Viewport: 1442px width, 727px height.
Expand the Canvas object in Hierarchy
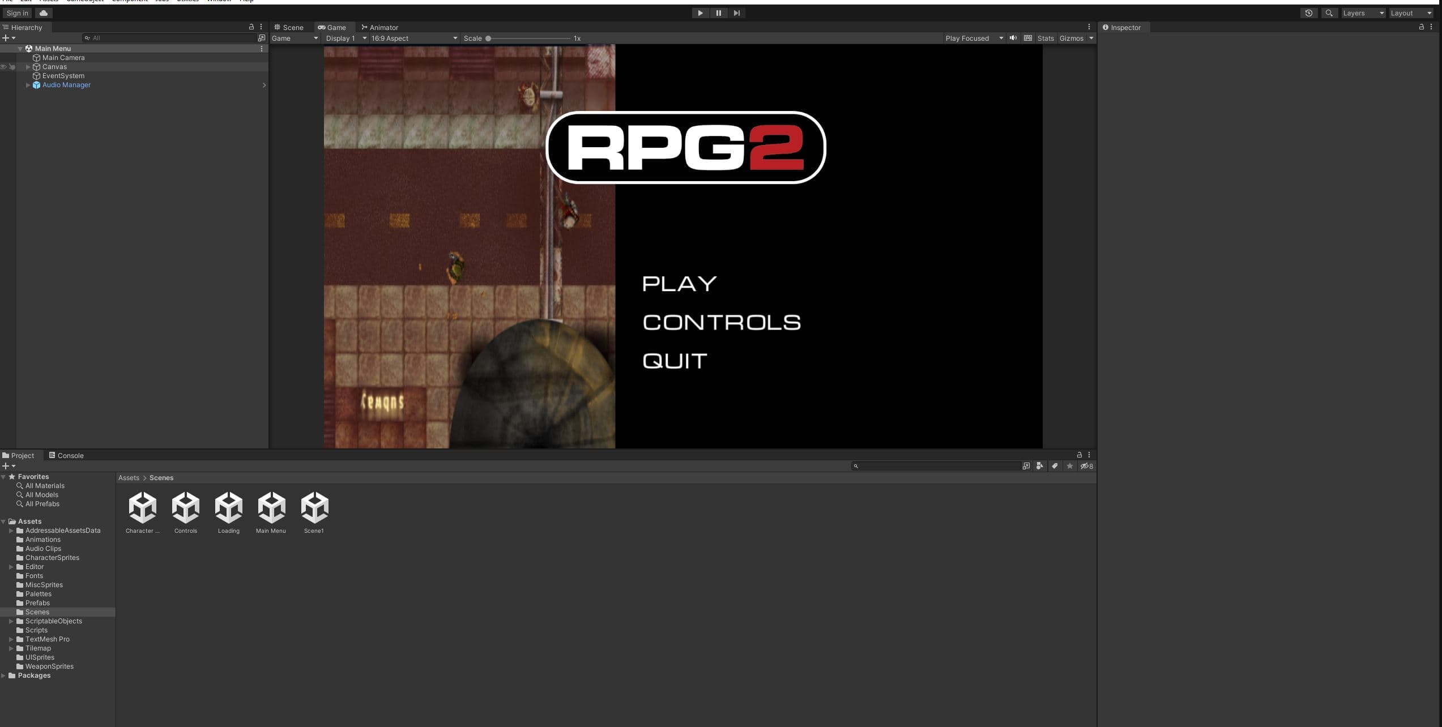(28, 67)
